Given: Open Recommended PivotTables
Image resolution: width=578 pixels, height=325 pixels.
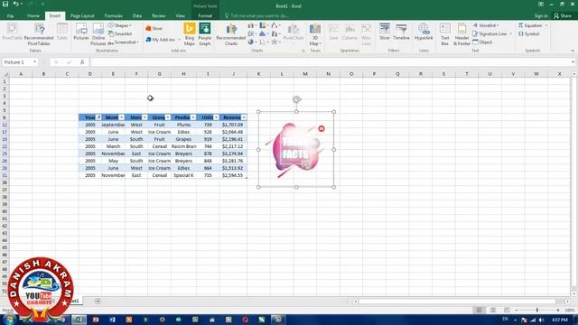Looking at the screenshot, I should pos(39,34).
